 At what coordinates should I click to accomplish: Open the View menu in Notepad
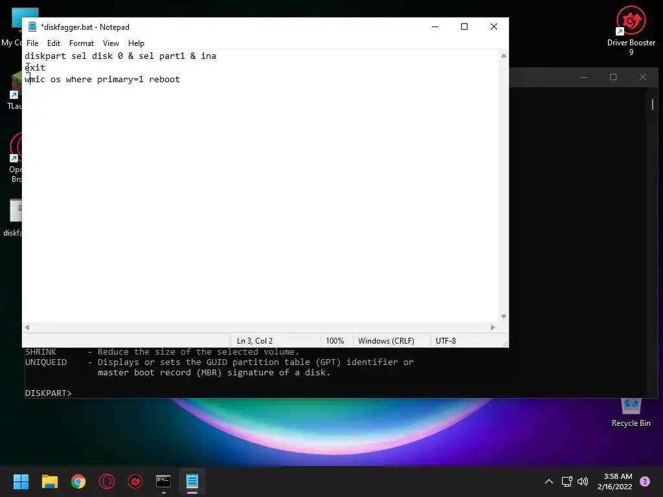[111, 43]
